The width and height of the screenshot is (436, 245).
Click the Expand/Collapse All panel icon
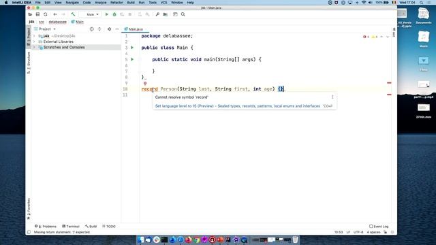(99, 29)
